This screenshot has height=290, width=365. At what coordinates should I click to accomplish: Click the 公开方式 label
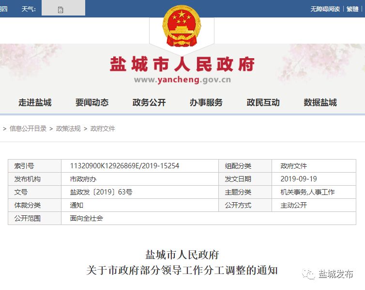click(238, 205)
